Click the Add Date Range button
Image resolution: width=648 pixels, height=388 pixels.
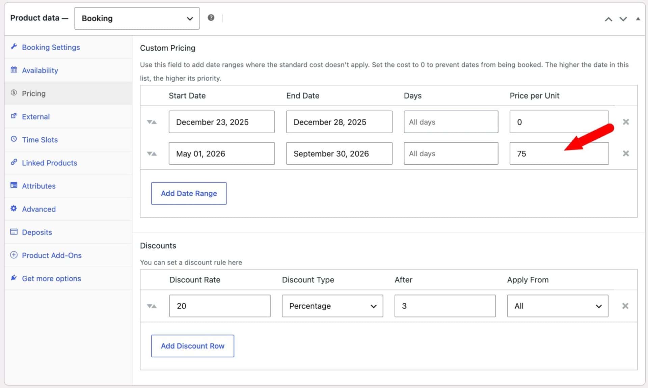coord(189,193)
